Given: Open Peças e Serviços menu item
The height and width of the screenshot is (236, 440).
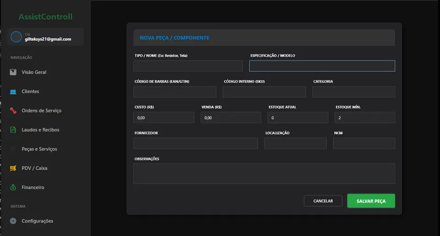Looking at the screenshot, I should point(39,149).
